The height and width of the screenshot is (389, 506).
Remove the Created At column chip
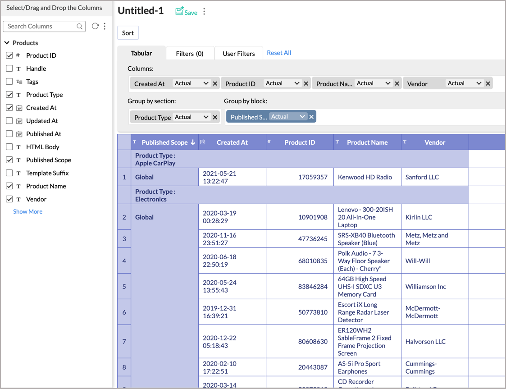pyautogui.click(x=215, y=83)
